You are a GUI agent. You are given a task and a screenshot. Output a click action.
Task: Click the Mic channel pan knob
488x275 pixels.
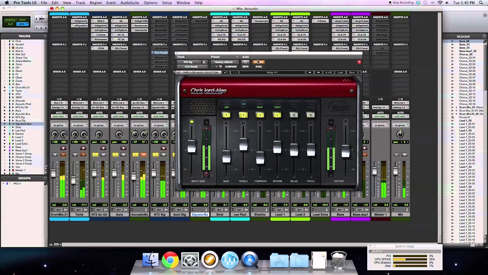coord(400,134)
